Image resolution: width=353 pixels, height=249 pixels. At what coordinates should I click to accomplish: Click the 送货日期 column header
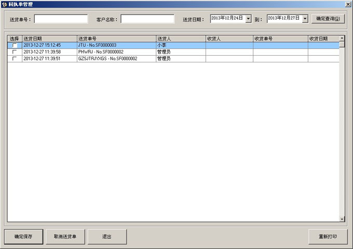[x=49, y=38]
